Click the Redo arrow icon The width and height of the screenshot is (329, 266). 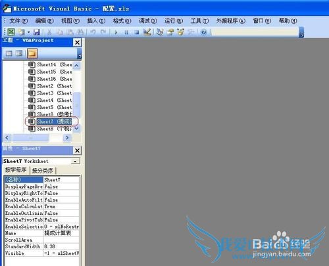103,32
